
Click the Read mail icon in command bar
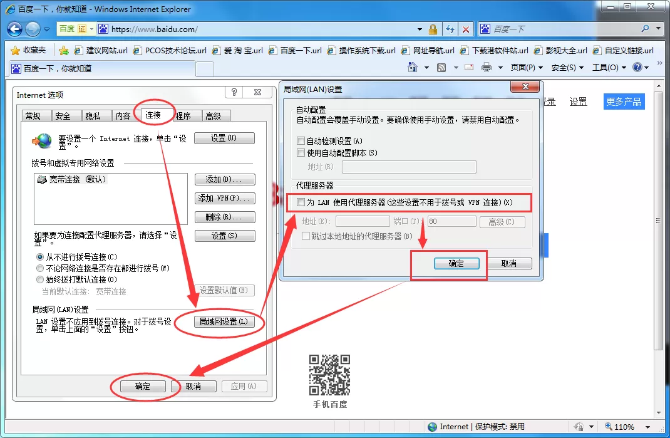[469, 68]
